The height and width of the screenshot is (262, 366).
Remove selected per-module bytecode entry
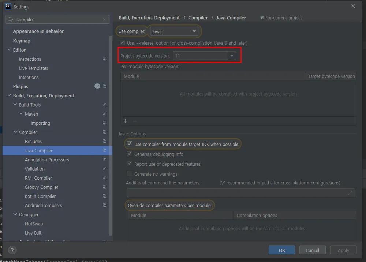coord(135,121)
